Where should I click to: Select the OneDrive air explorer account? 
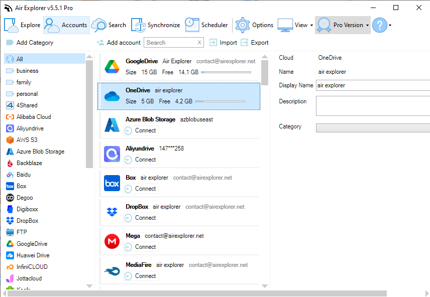(x=179, y=96)
